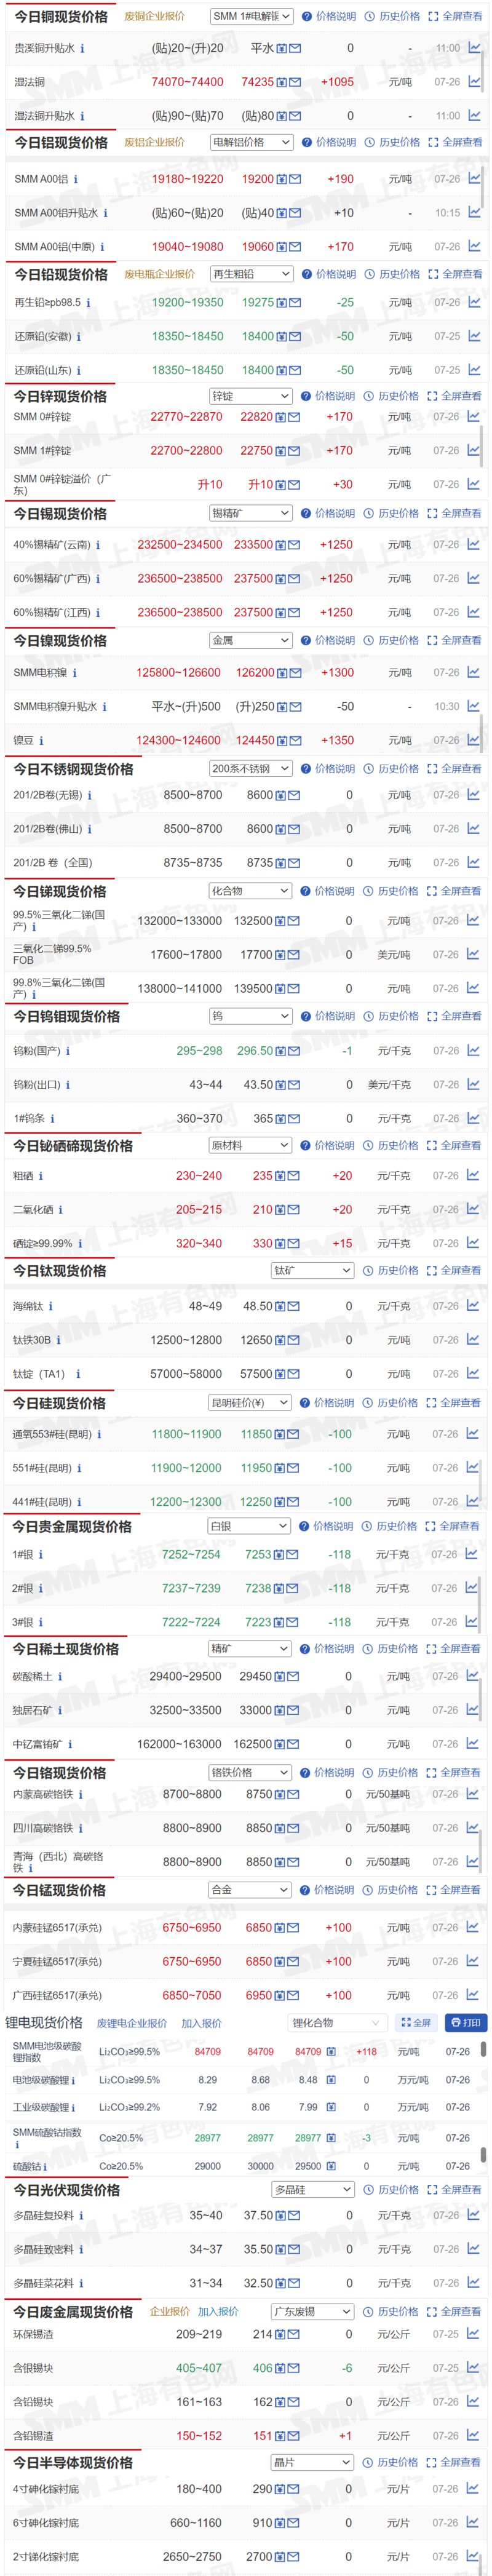The image size is (492, 2576).
Task: Click the 今日锰现货价格 section heading
Action: (x=59, y=1891)
